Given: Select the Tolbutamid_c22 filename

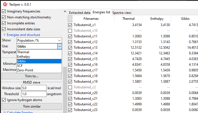Looking at the screenshot, I should [86, 104].
